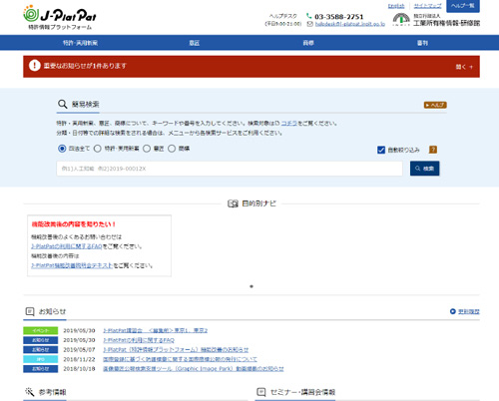Screen dimensions: 499x401
Task: Click the blue 検索 search button
Action: pos(425,169)
